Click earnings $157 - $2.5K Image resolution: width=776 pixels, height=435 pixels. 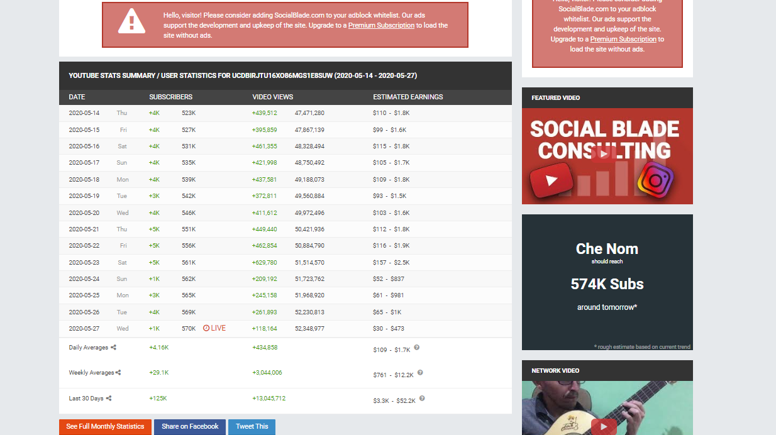(x=391, y=263)
